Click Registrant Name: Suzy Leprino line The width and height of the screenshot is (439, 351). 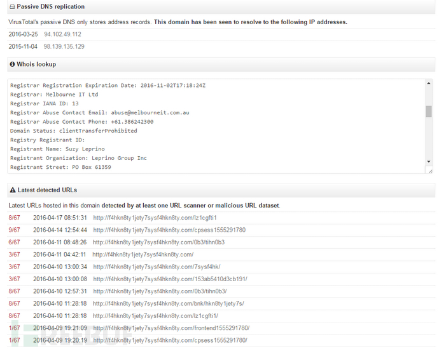[x=57, y=149]
